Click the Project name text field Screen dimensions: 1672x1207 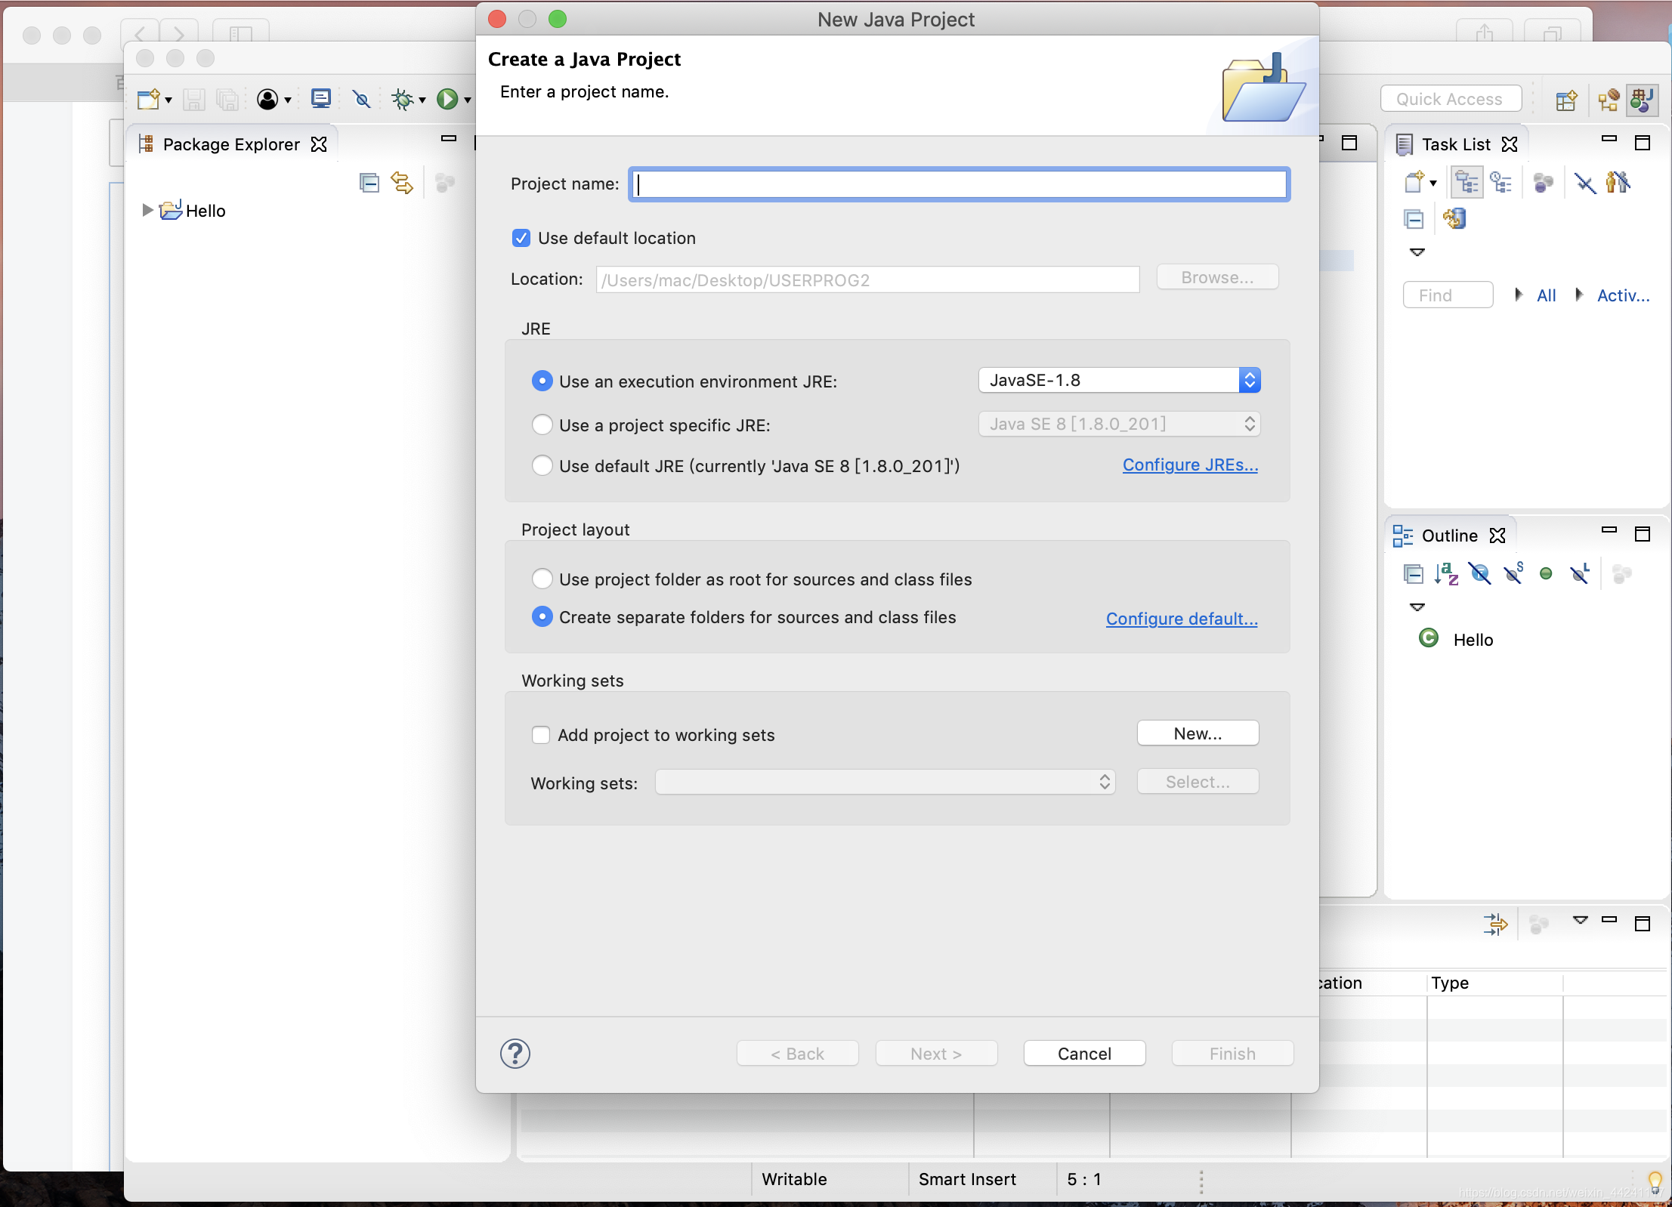[x=959, y=184]
